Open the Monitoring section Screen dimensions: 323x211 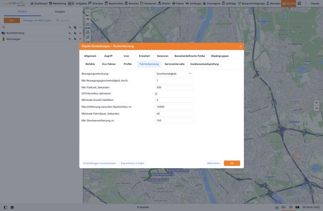(57, 4)
